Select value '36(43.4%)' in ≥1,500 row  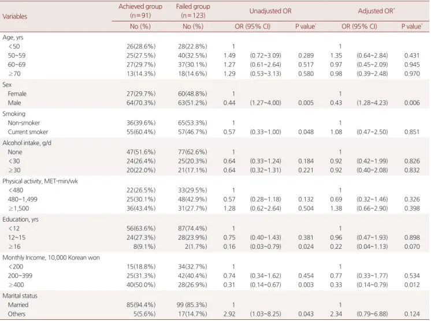[141, 208]
